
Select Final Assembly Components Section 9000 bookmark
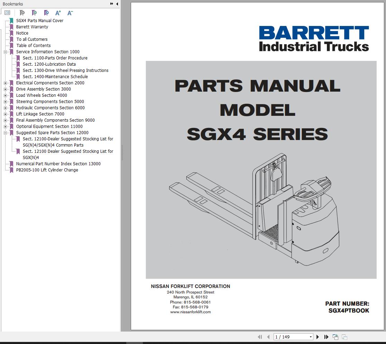pyautogui.click(x=55, y=120)
